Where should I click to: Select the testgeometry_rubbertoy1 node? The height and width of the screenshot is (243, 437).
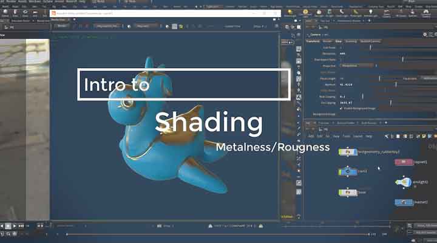(348, 152)
